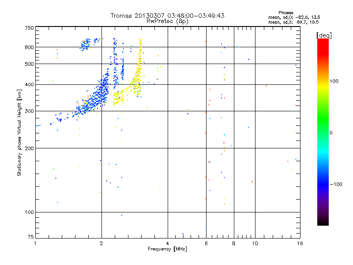The width and height of the screenshot is (353, 265).
Task: Click the 'Stationary phase Virtual Height [km]' axis label
Action: click(x=19, y=132)
